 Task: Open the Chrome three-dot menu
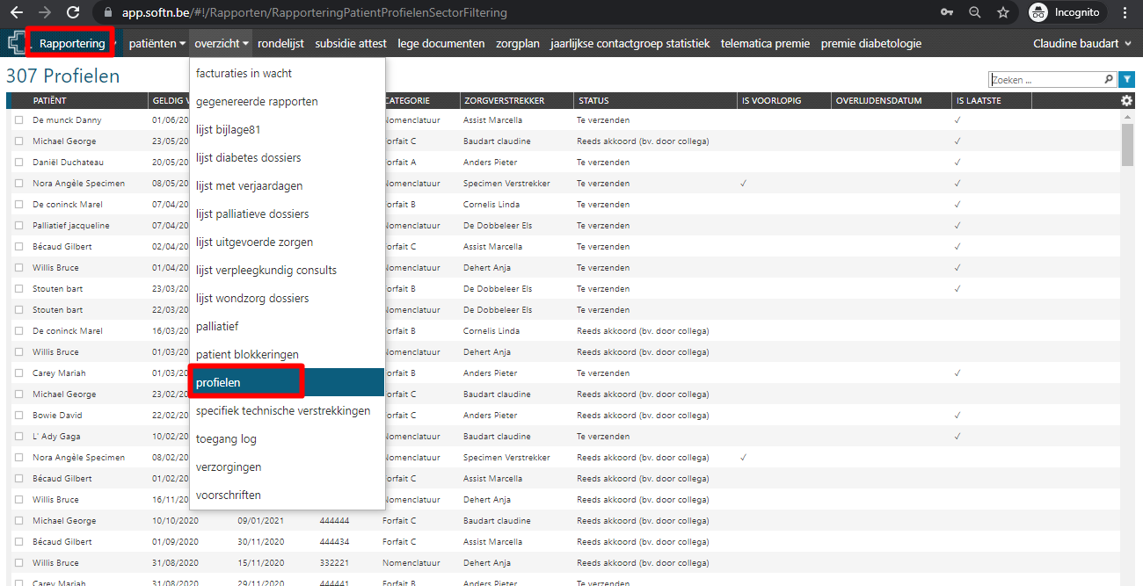[x=1125, y=13]
